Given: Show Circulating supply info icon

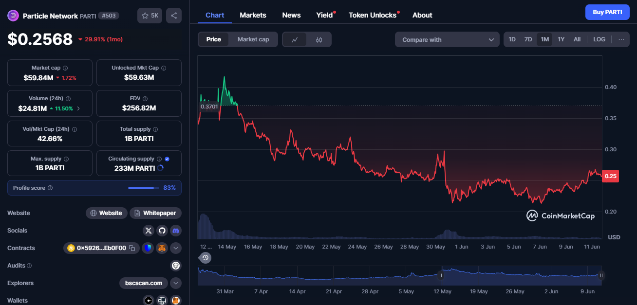Looking at the screenshot, I should click(159, 159).
